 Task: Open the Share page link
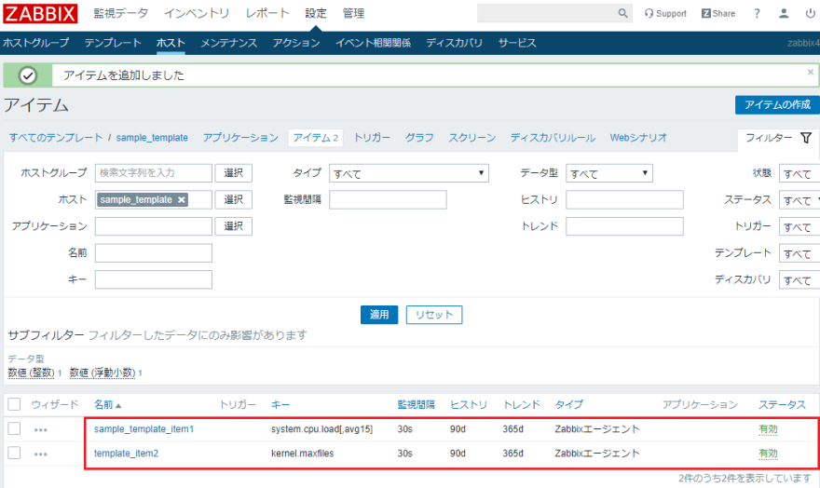point(718,14)
